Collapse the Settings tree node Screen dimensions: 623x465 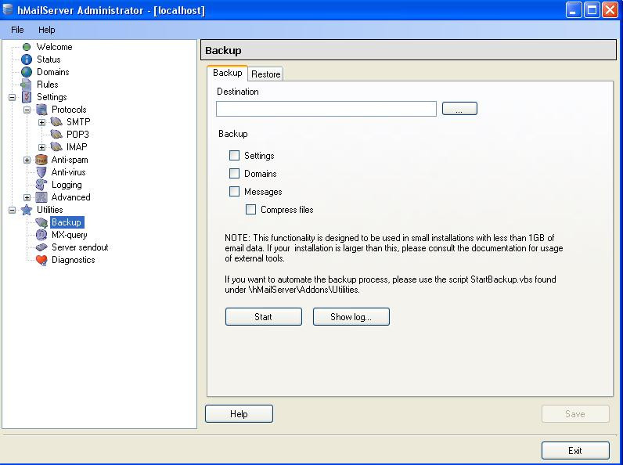coord(13,97)
